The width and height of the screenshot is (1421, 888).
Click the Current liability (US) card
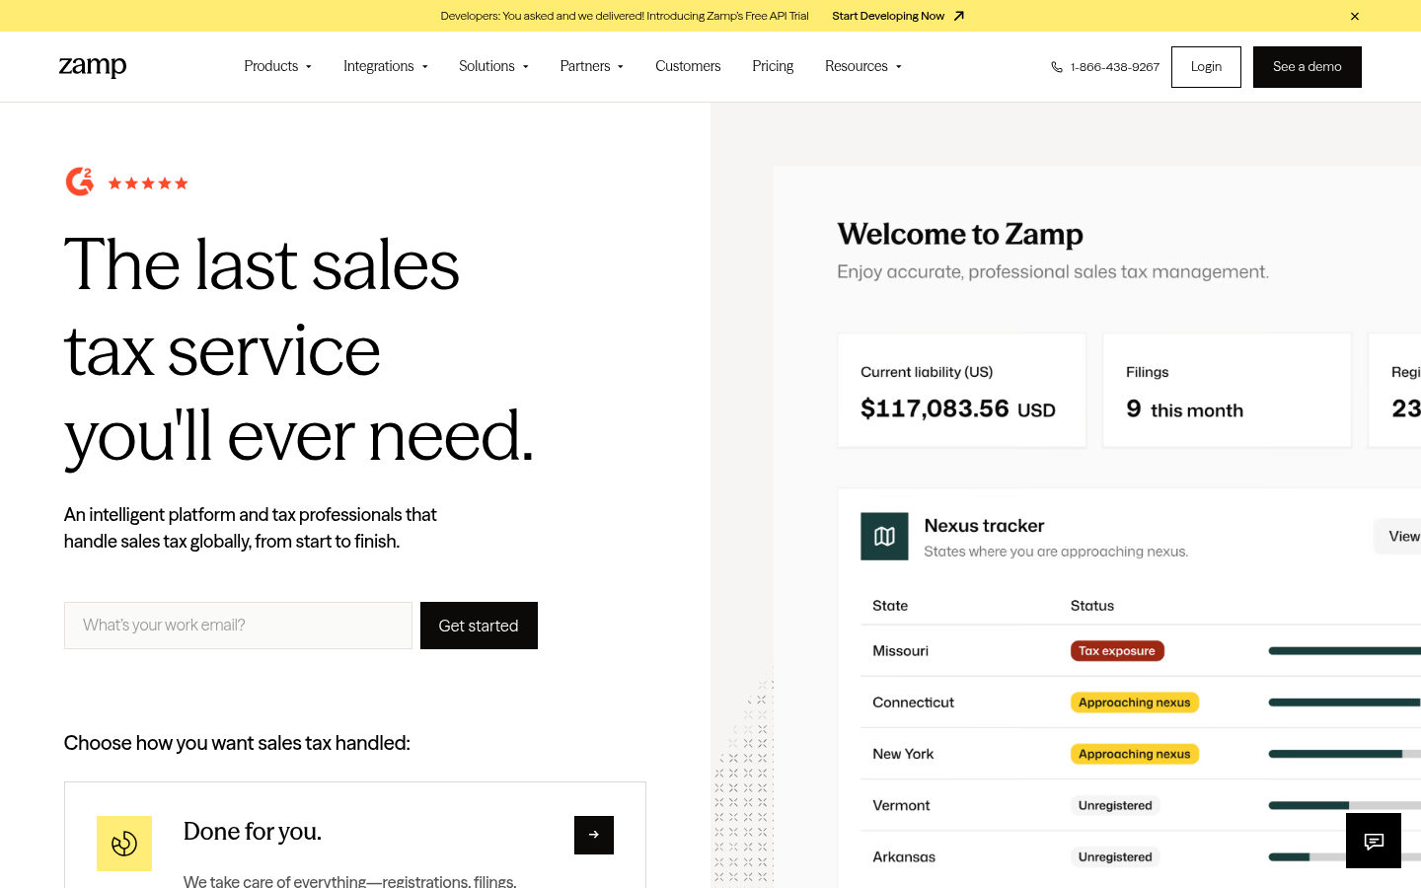(x=962, y=391)
